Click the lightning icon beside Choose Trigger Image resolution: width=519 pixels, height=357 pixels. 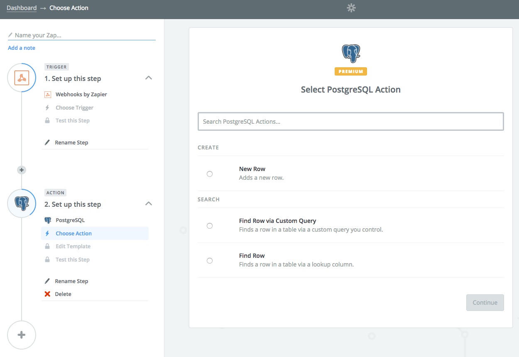pos(47,108)
